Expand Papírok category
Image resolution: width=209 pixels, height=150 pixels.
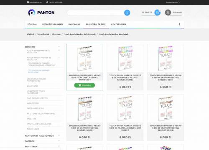pyautogui.click(x=59, y=141)
